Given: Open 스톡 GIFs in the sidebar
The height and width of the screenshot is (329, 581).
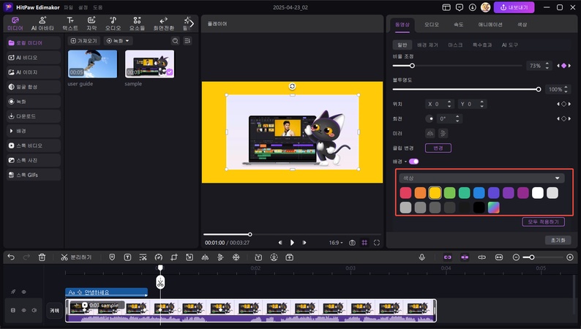Looking at the screenshot, I should (34, 175).
